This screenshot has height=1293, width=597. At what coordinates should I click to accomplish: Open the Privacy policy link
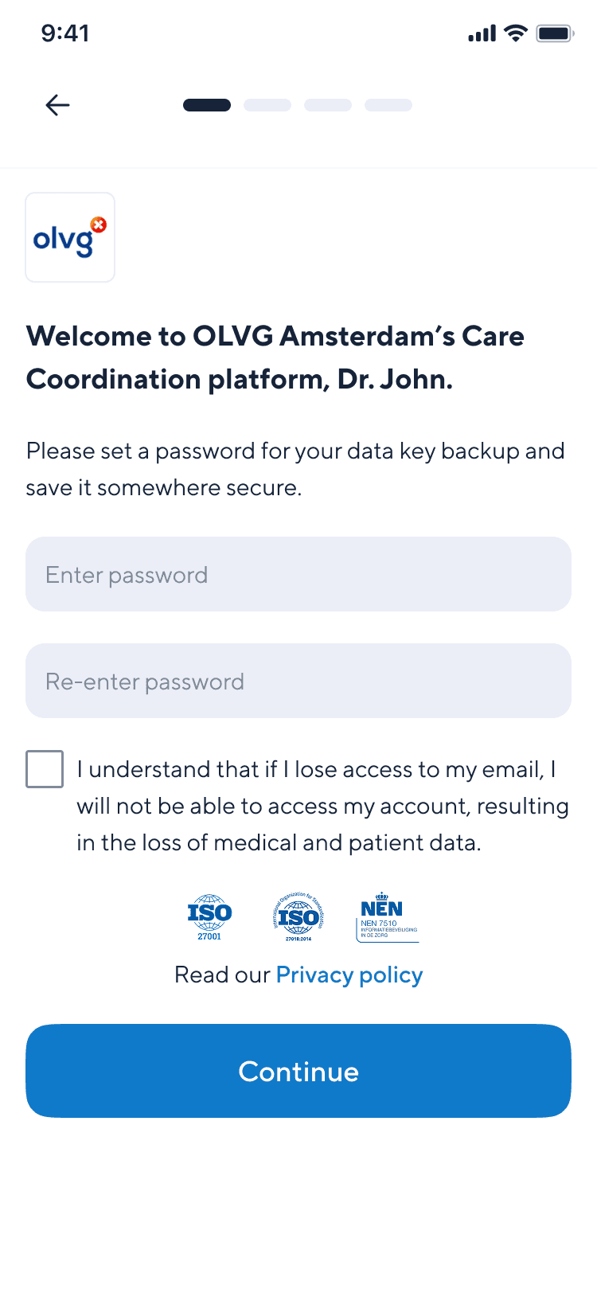click(349, 975)
